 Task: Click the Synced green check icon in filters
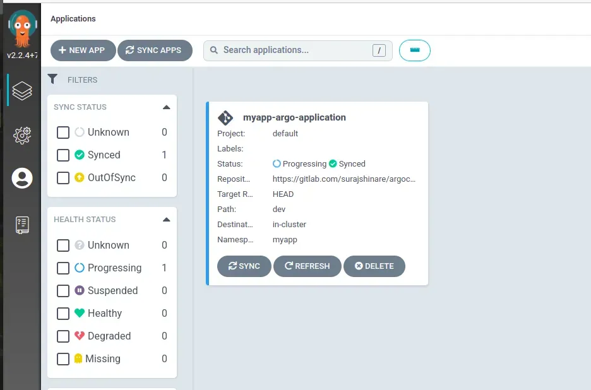[x=79, y=155]
